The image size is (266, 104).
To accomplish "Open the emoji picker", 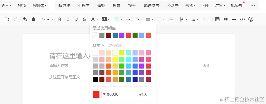I will click(x=251, y=19).
